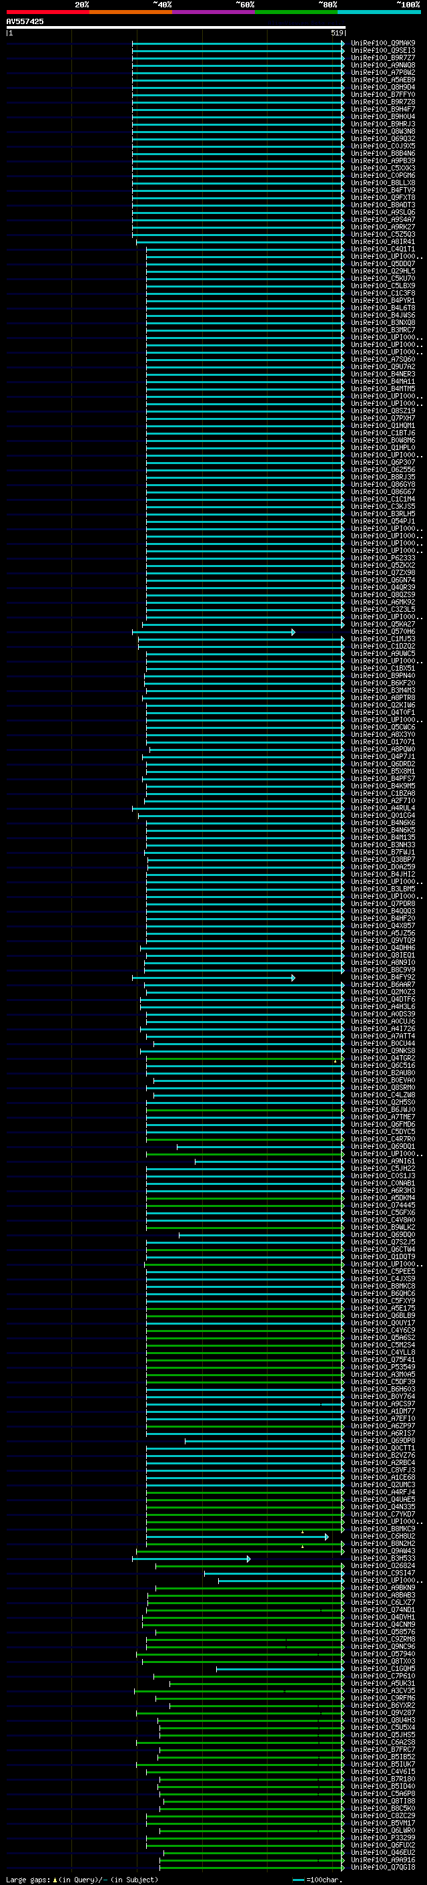This screenshot has width=427, height=1885.
Task: Select label UniRef100_Q5CWC6
Action: point(382,727)
